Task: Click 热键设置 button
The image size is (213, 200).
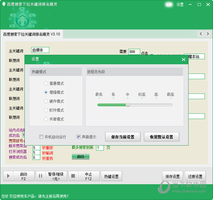Action: 112,176
